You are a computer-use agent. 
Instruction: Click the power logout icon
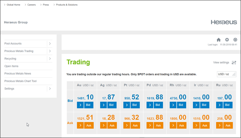[235, 40]
